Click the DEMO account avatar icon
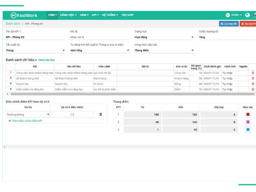 (228, 15)
